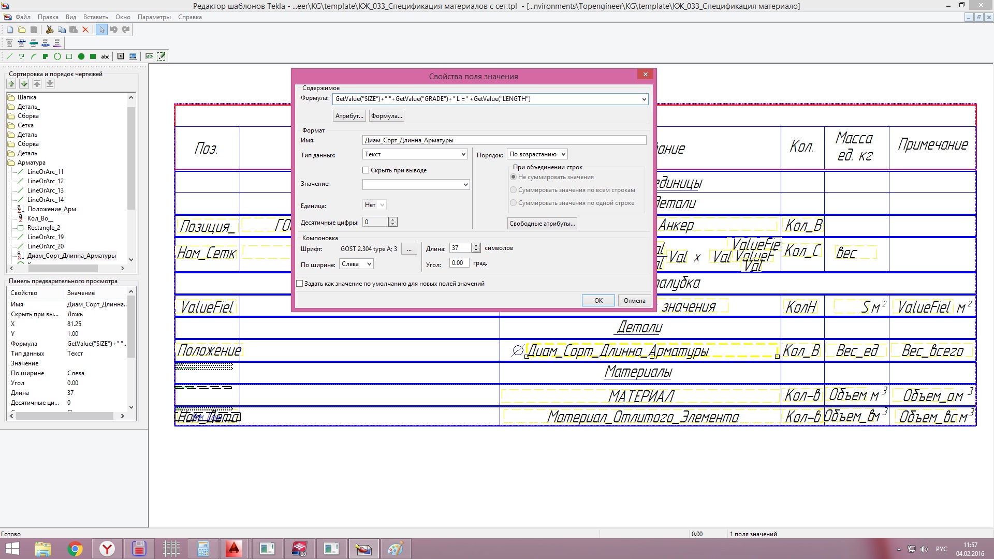The height and width of the screenshot is (559, 994).
Task: Select 'Суммировать значения по всем строкам' radio
Action: pyautogui.click(x=514, y=190)
